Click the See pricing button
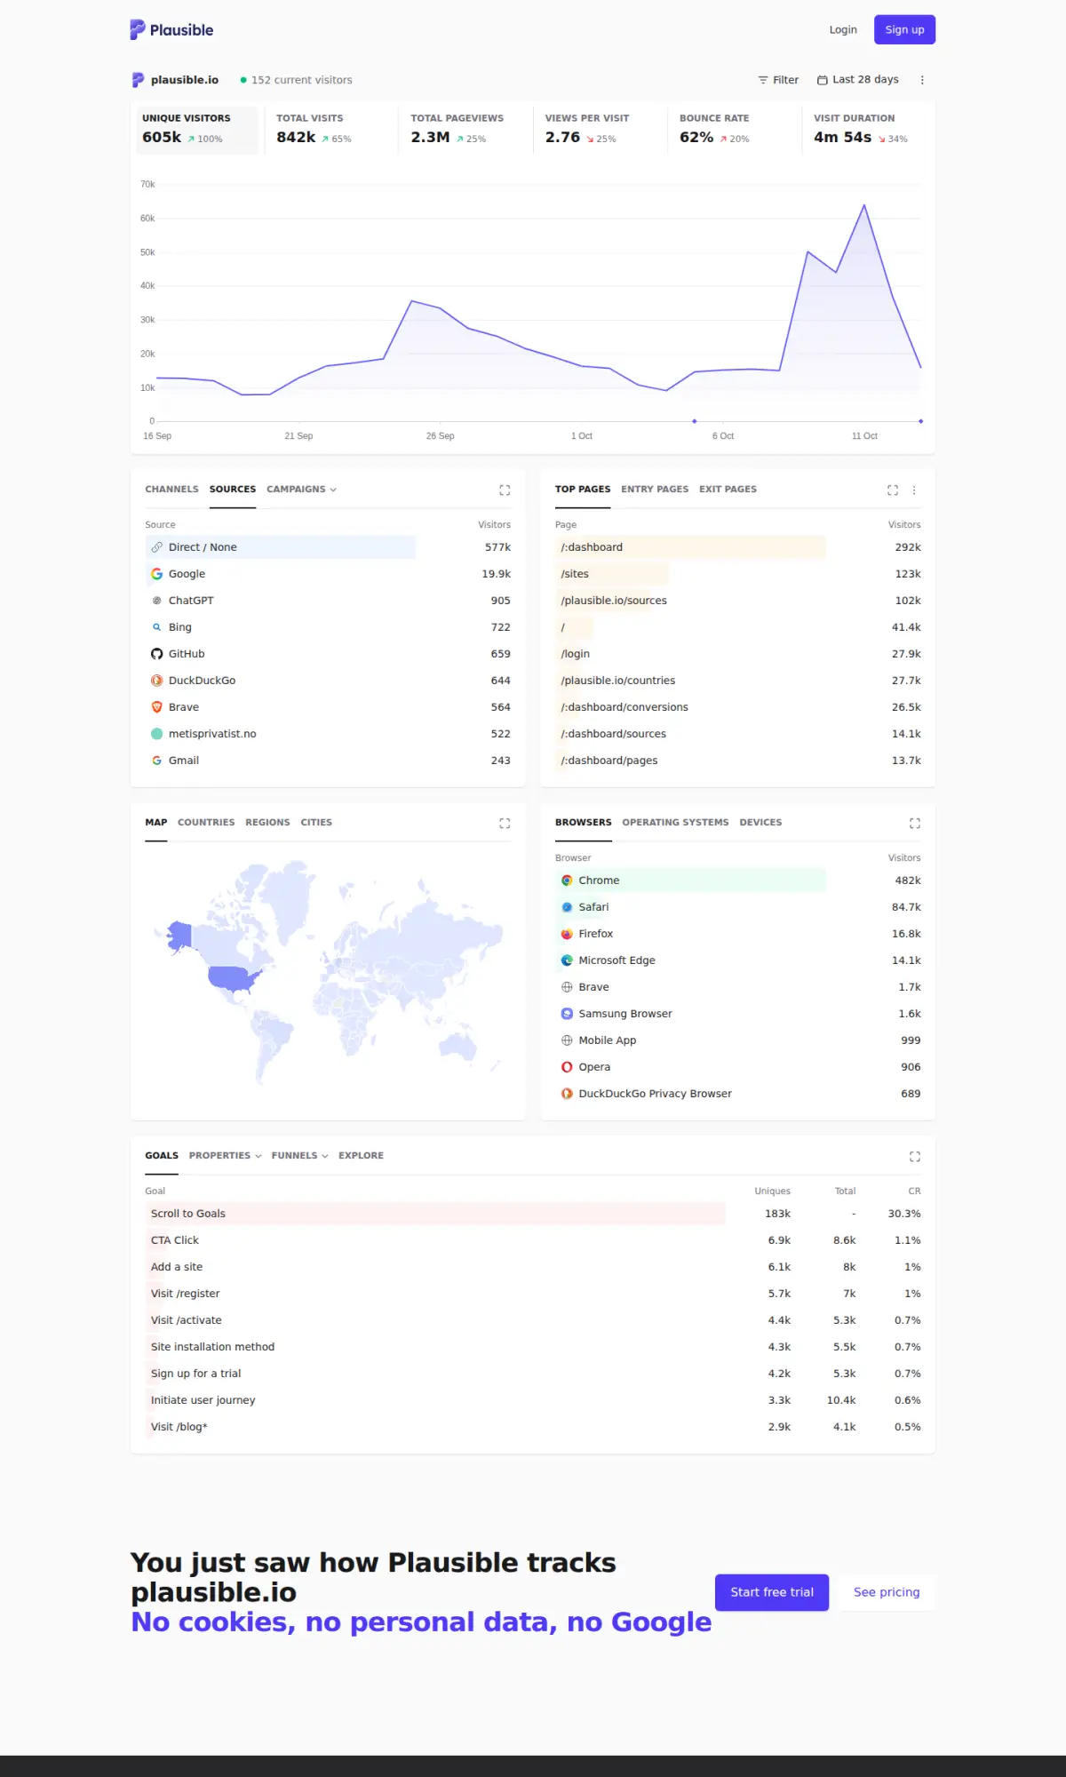The image size is (1066, 1777). tap(887, 1592)
